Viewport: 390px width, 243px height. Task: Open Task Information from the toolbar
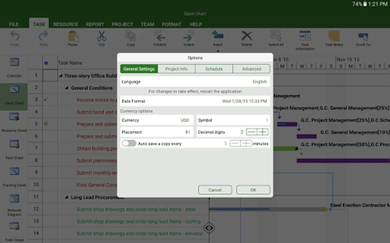pos(305,36)
